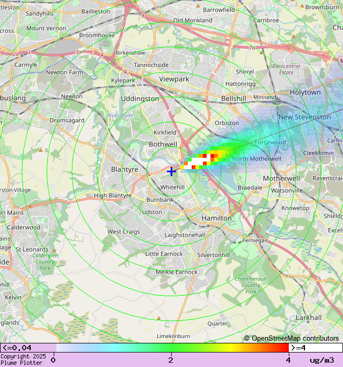Image resolution: width=343 pixels, height=367 pixels.
Task: Click the 'Carnbroe' label
Action: (266, 20)
